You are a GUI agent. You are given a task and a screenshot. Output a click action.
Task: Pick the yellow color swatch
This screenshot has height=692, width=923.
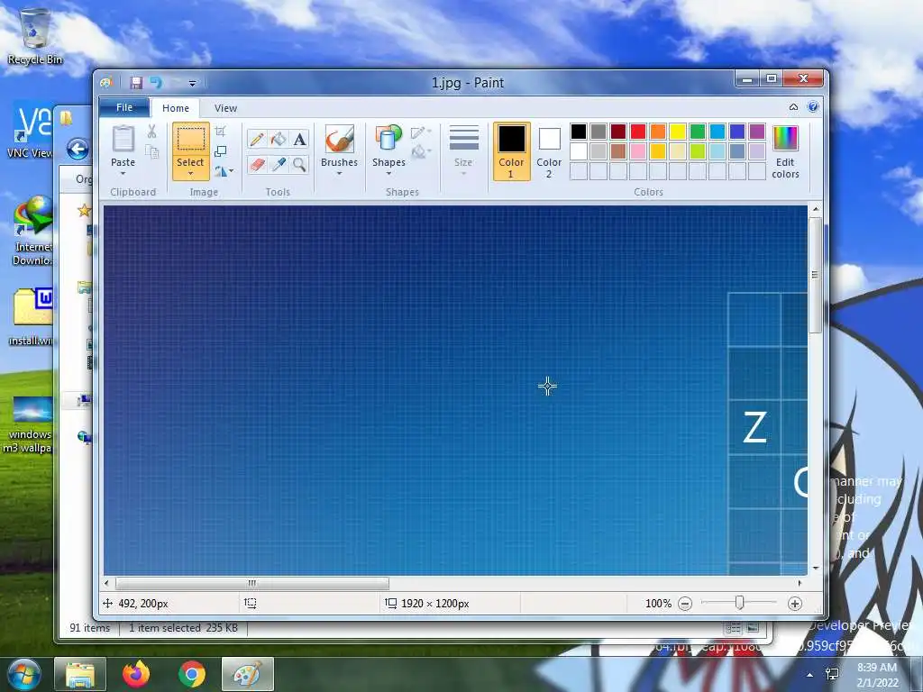click(x=678, y=132)
